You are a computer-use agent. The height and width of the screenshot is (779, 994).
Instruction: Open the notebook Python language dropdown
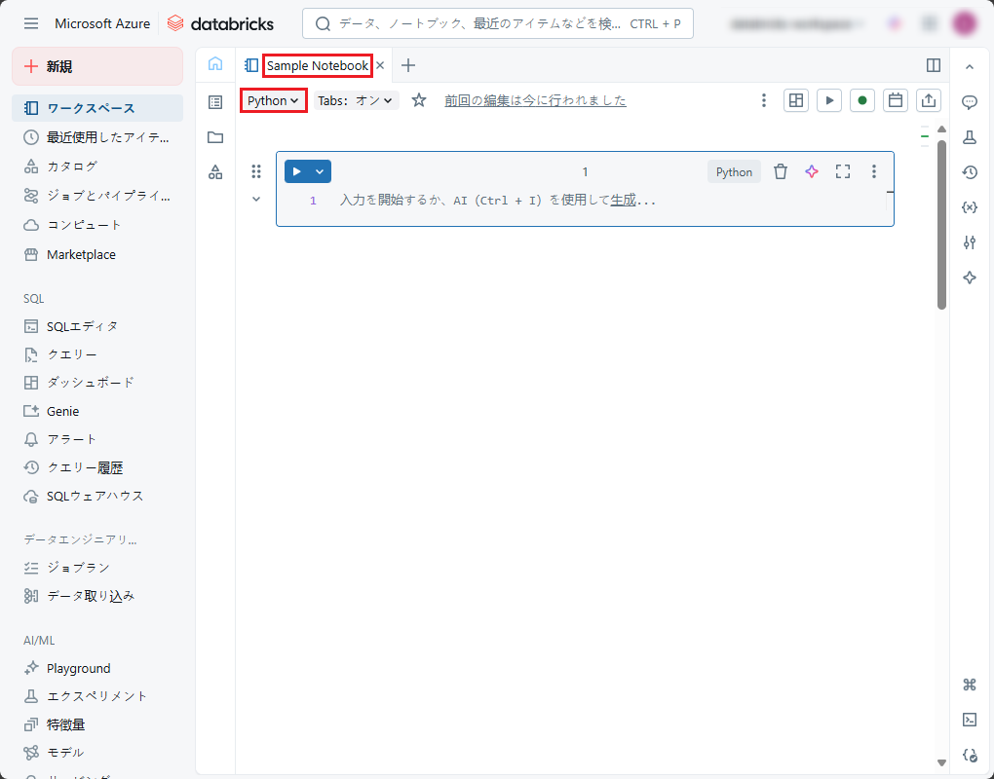click(273, 100)
